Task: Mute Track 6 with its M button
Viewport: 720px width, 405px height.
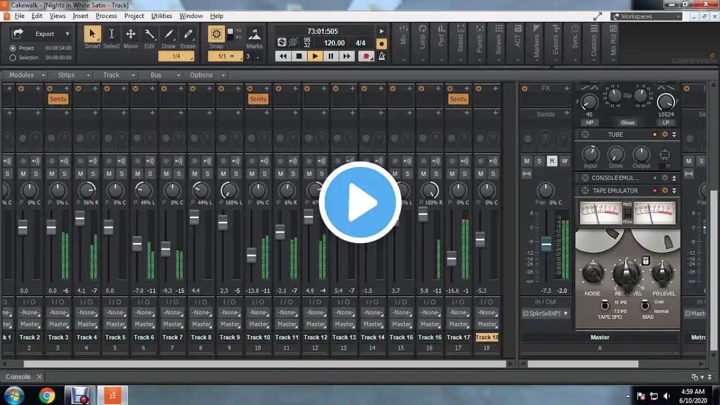Action: tap(137, 174)
